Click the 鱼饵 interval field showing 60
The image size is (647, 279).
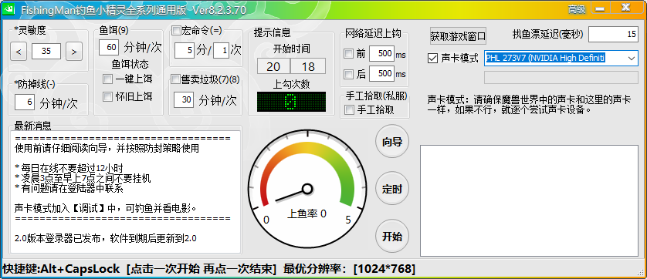click(x=110, y=47)
